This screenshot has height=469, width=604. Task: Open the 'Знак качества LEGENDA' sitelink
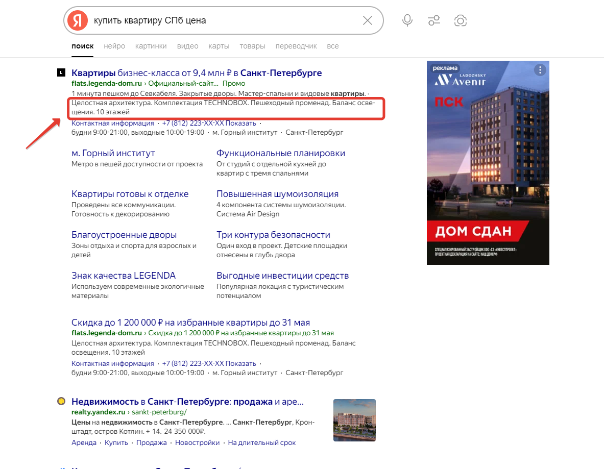[124, 276]
